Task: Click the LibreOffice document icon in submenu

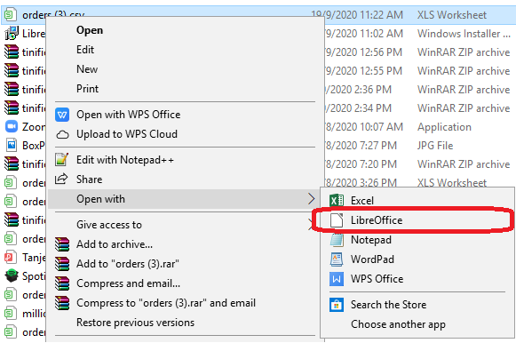Action: pos(337,220)
